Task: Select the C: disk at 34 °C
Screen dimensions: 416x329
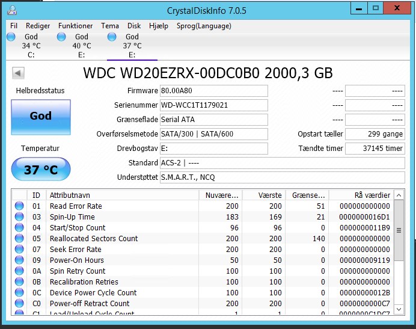Action: [x=31, y=46]
